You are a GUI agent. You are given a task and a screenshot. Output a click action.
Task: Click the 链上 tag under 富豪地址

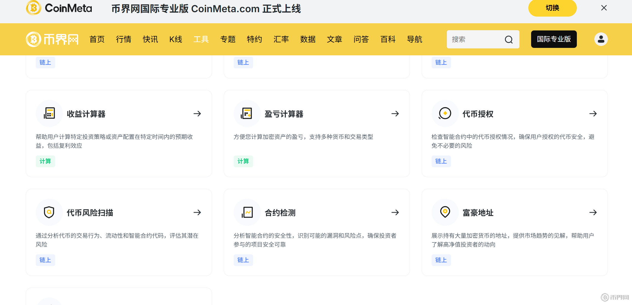441,260
